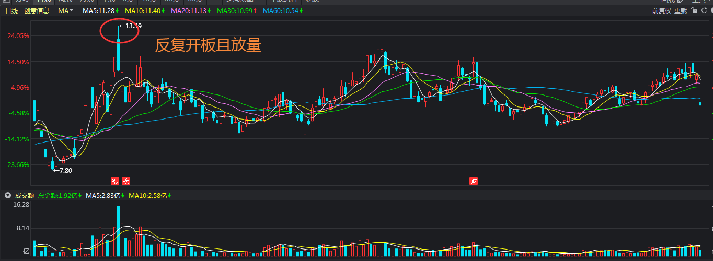Click the 创意信息 link
The height and width of the screenshot is (261, 713).
(37, 10)
